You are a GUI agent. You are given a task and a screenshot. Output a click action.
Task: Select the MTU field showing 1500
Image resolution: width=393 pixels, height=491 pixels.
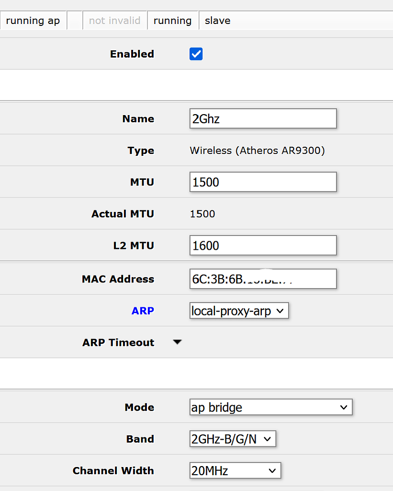(x=263, y=182)
